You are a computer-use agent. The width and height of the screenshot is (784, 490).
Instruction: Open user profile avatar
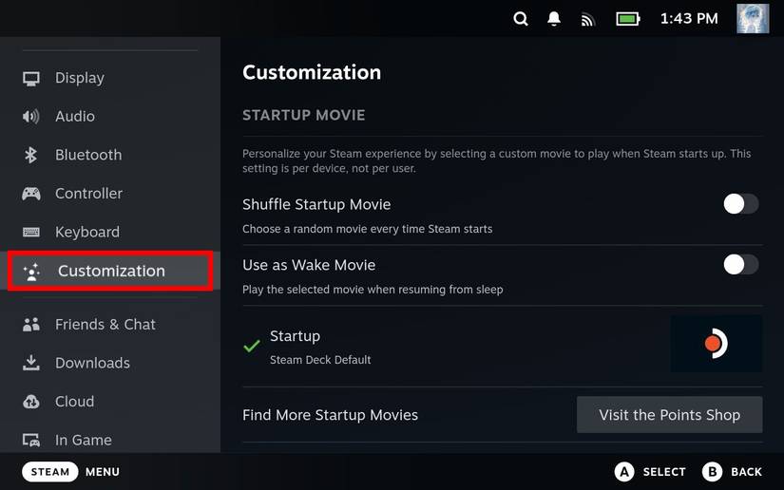(753, 19)
